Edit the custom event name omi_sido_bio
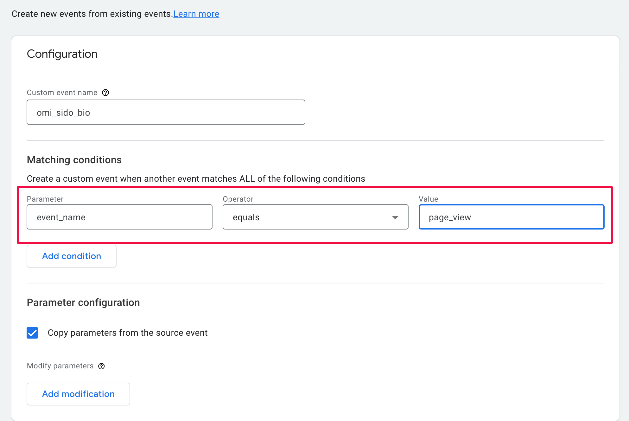This screenshot has height=421, width=629. click(x=166, y=112)
